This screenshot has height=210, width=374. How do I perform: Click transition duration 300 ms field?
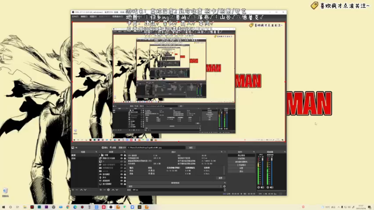pos(177,190)
